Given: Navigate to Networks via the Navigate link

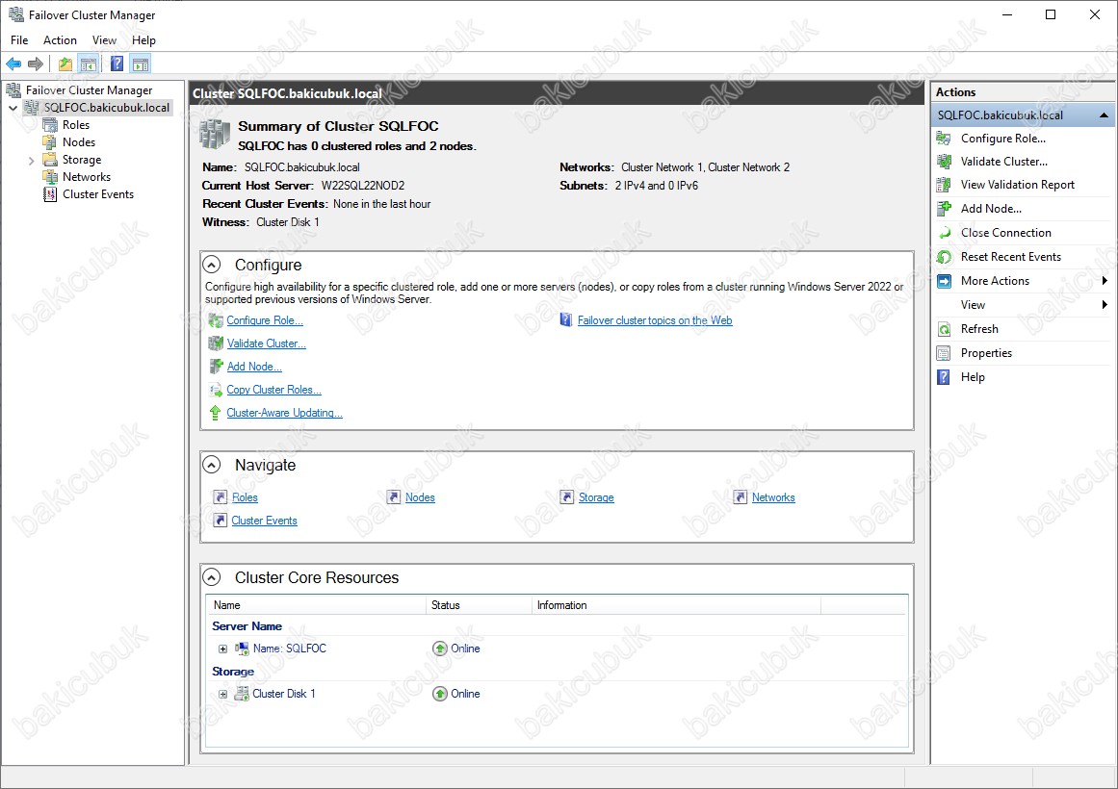Looking at the screenshot, I should click(x=773, y=497).
